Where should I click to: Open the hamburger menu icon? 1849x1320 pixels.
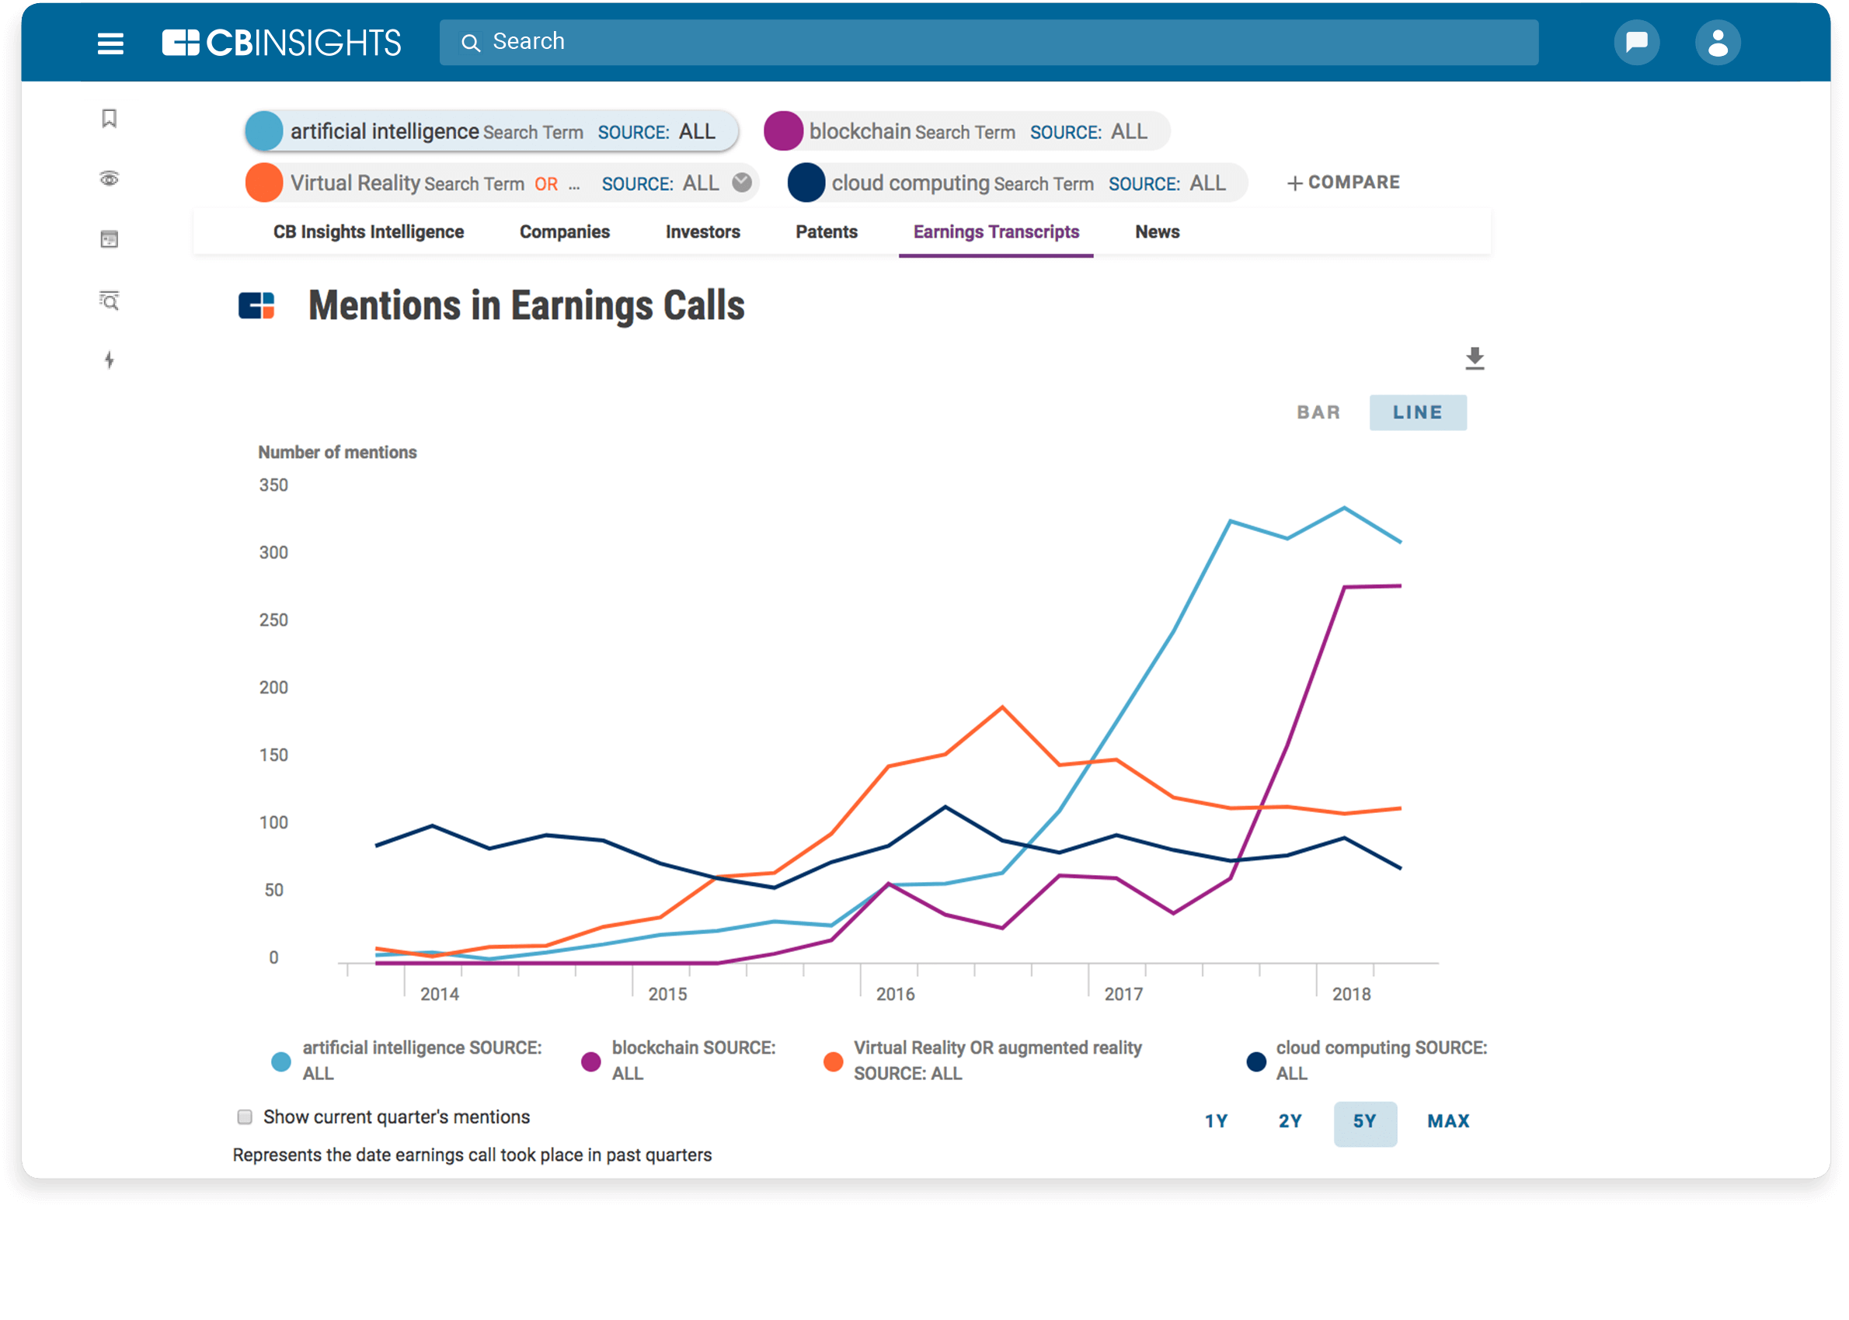point(110,43)
